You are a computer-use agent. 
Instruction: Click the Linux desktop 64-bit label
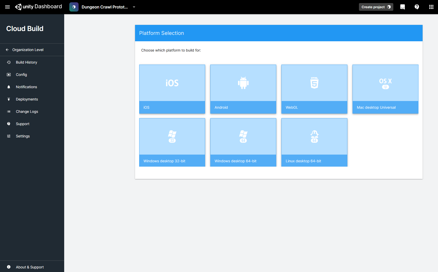click(303, 161)
